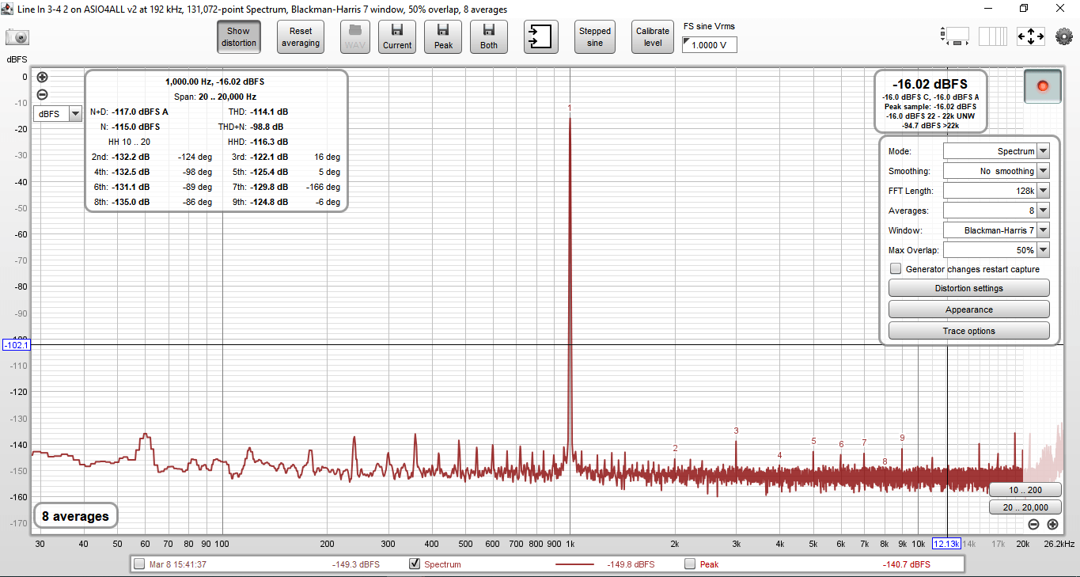Set frequency range to 10 .. 200
Image resolution: width=1080 pixels, height=577 pixels.
(x=1025, y=490)
